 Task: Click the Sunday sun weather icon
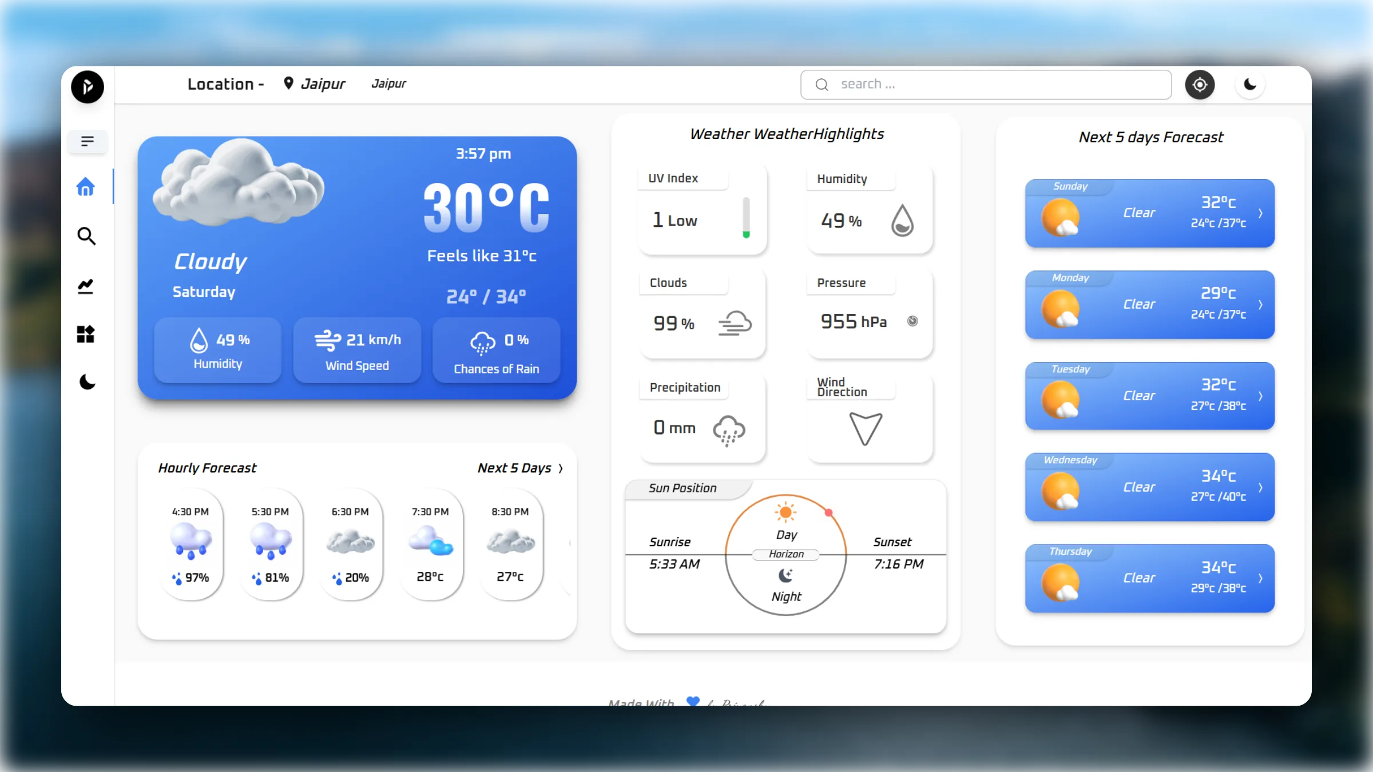pyautogui.click(x=1061, y=217)
